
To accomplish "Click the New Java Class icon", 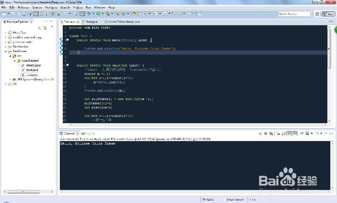I will coord(123,14).
